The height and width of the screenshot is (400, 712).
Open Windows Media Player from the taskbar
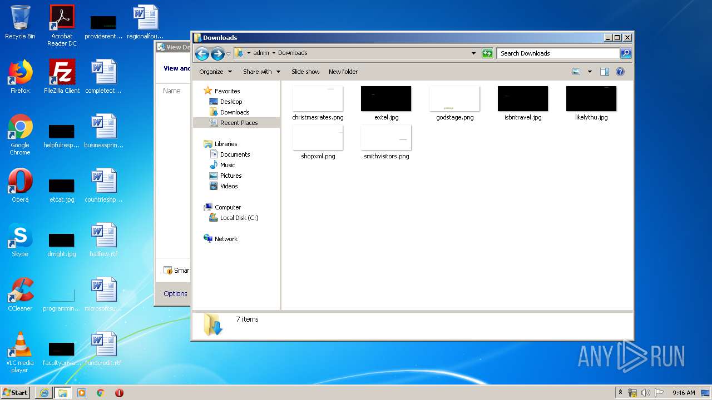[x=82, y=393]
